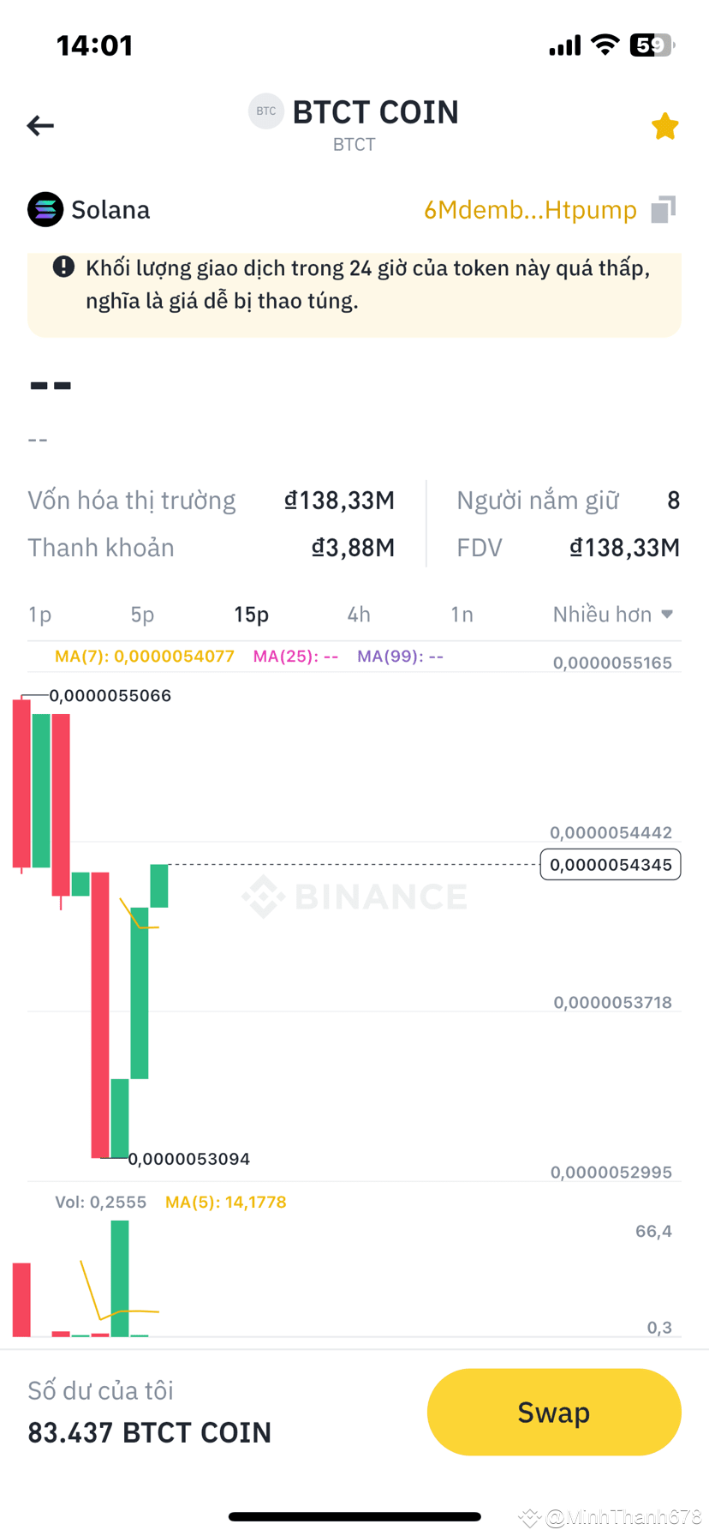Image resolution: width=709 pixels, height=1536 pixels.
Task: Tap the back arrow to return
Action: (39, 125)
